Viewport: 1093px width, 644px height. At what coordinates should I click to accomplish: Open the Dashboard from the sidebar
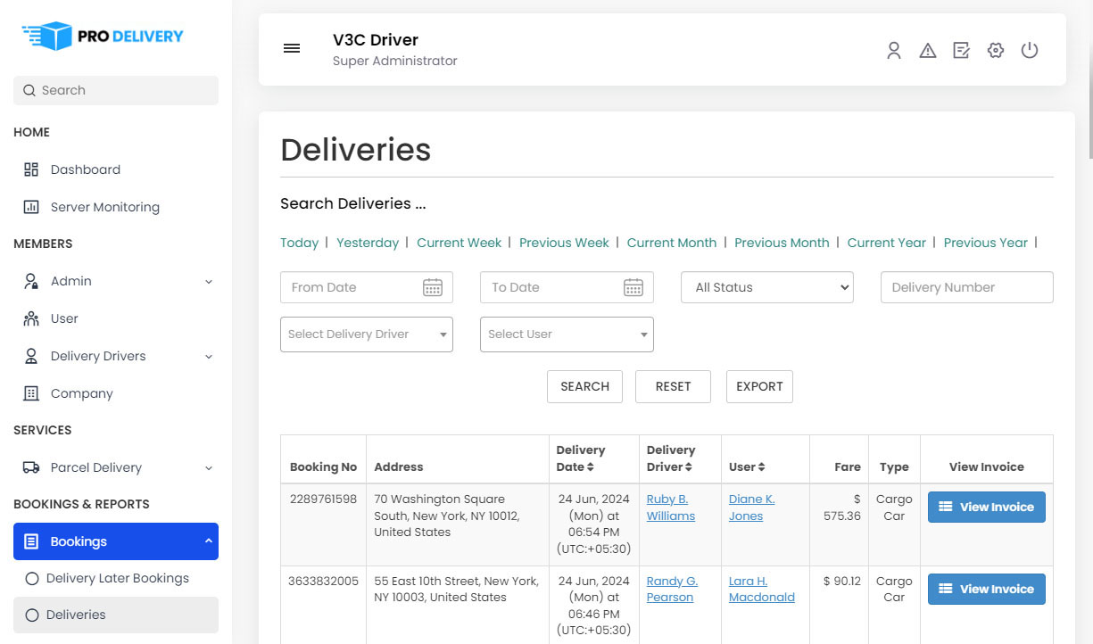[x=85, y=169]
